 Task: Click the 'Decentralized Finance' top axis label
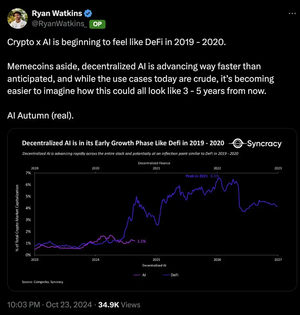click(x=154, y=163)
